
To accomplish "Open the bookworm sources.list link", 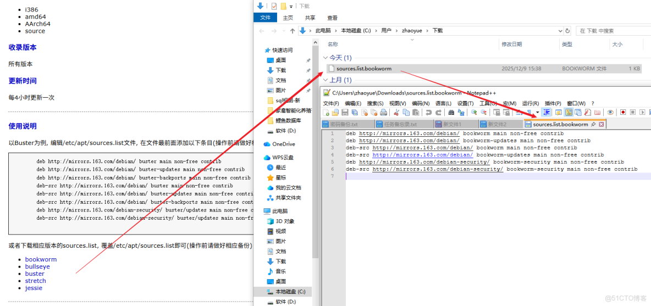I will (x=41, y=259).
